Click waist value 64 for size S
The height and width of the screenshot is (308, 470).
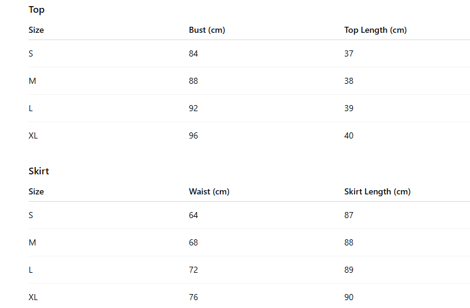coord(194,216)
